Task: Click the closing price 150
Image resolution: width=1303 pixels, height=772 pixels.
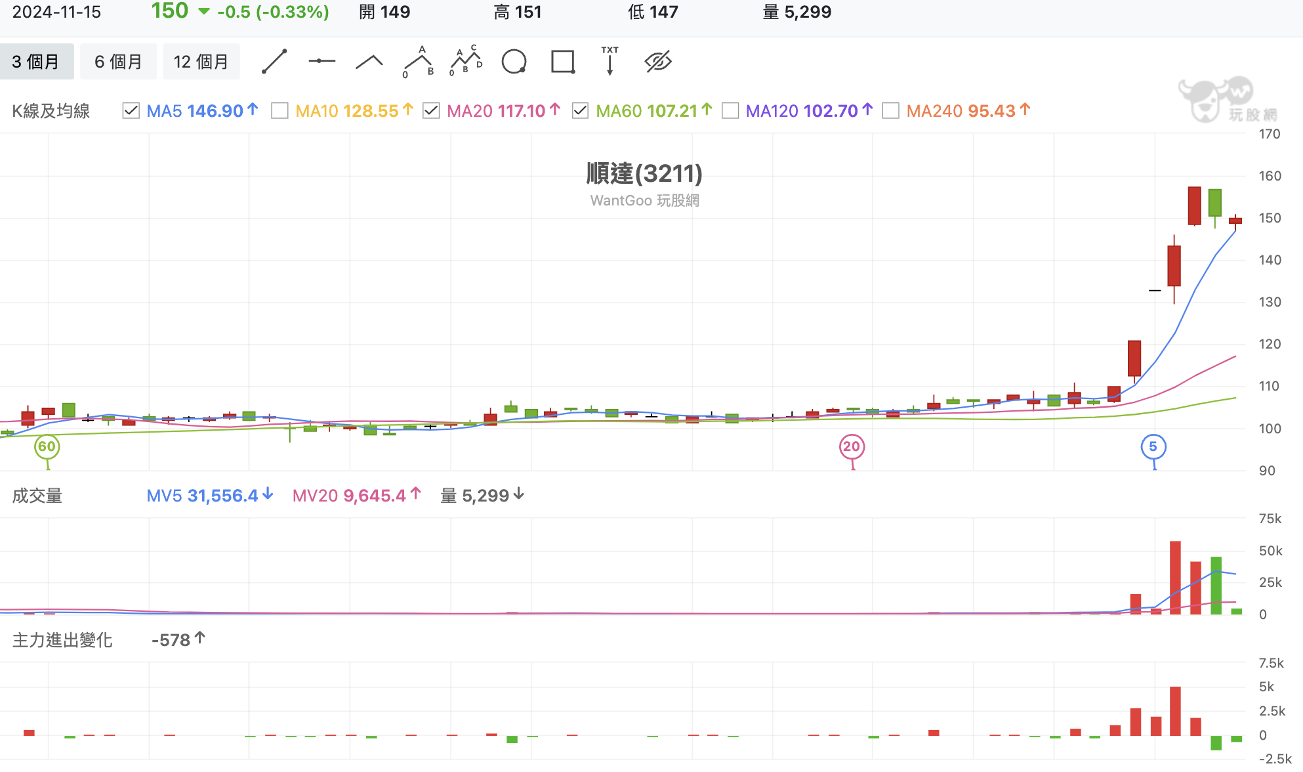Action: click(x=170, y=11)
